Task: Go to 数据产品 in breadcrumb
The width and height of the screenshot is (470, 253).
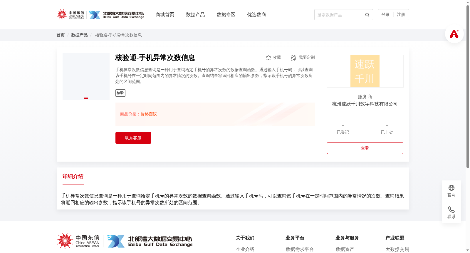Action: [x=79, y=35]
